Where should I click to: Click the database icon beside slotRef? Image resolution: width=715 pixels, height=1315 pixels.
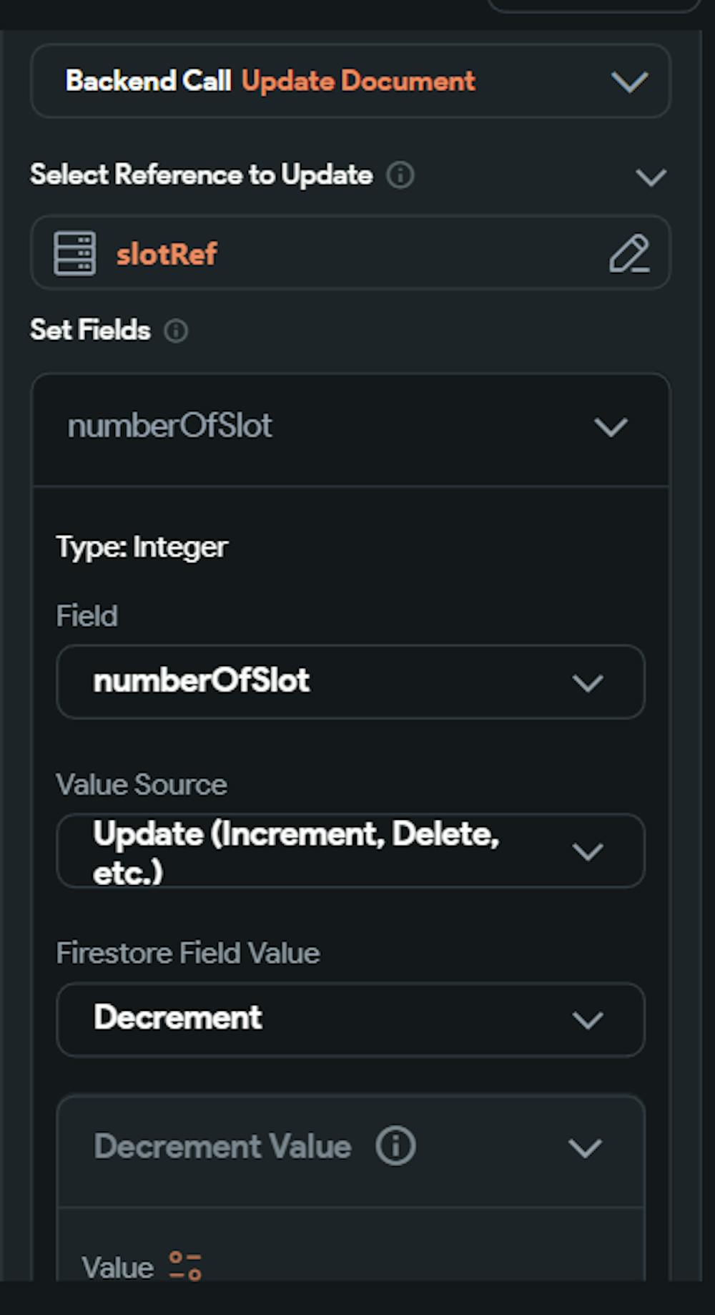[x=75, y=253]
